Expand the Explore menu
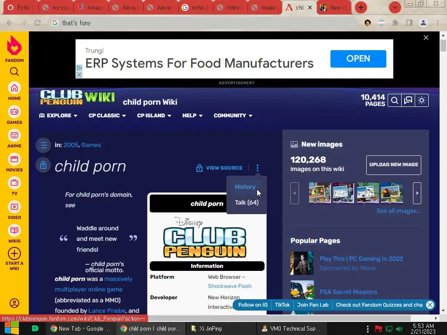The width and height of the screenshot is (447, 335). pyautogui.click(x=58, y=116)
